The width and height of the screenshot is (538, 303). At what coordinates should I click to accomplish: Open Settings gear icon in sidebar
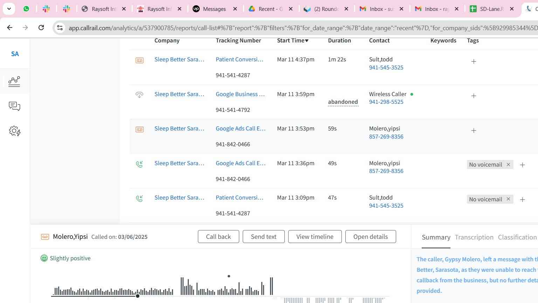(14, 131)
